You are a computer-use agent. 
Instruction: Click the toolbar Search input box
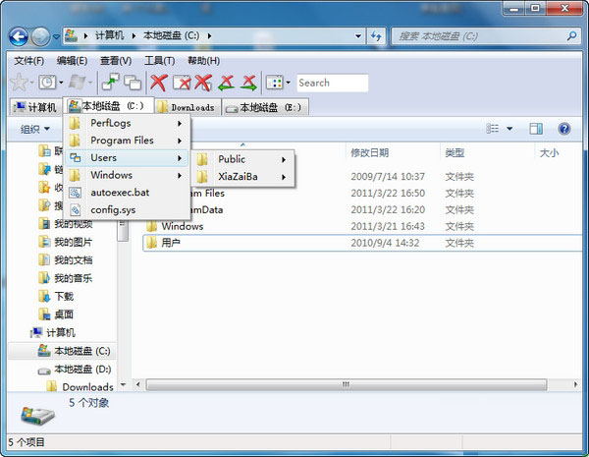[x=331, y=84]
